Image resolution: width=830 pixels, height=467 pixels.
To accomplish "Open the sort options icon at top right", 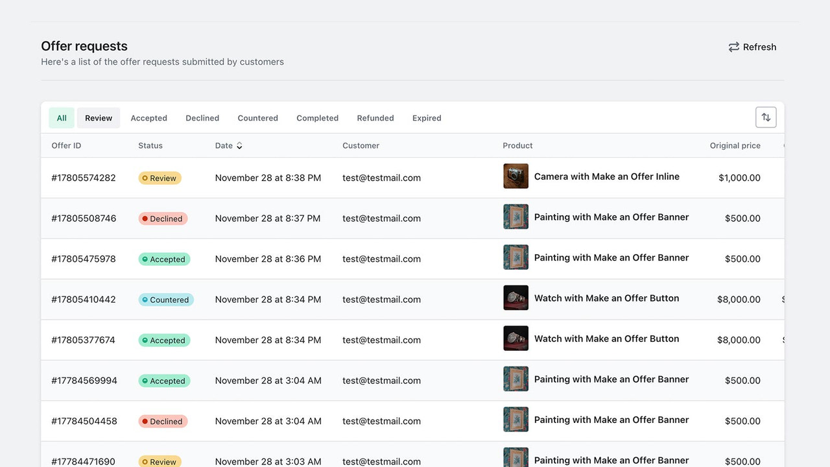I will pyautogui.click(x=766, y=117).
